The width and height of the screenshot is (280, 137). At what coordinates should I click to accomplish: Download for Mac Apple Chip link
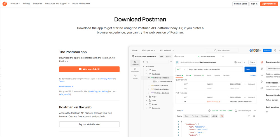(x=103, y=92)
